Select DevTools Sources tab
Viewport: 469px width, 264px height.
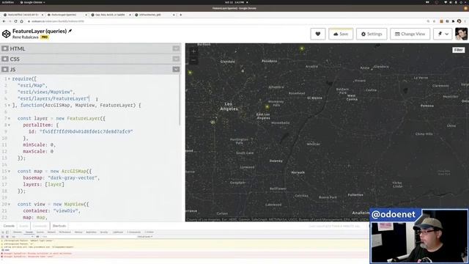[40, 232]
